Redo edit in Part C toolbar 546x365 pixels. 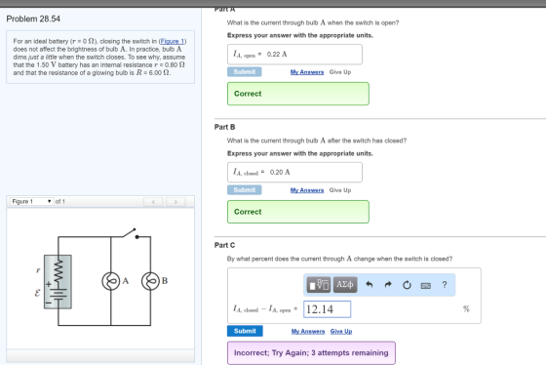pos(388,285)
